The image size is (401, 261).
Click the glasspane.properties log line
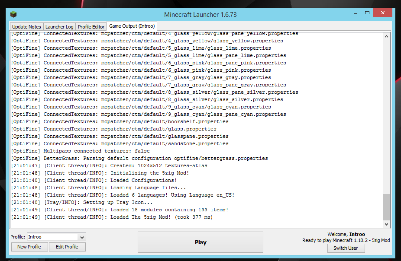120,136
